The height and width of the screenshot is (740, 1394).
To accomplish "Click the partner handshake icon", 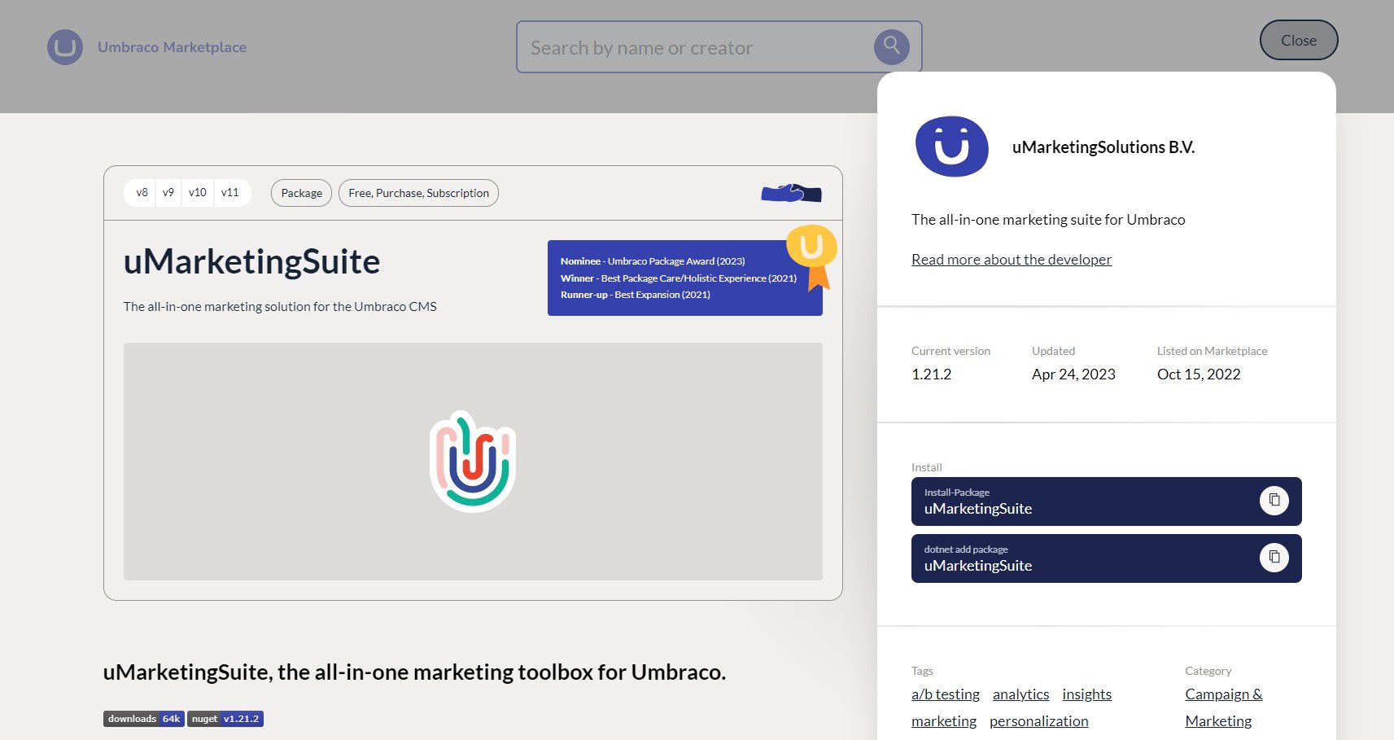I will click(x=789, y=193).
